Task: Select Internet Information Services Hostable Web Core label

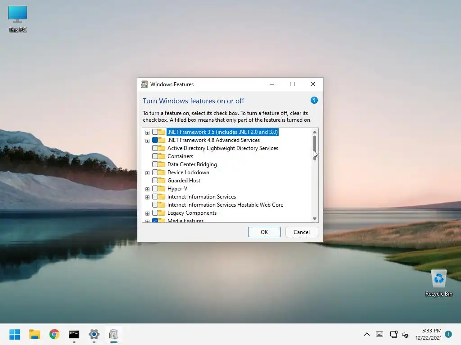Action: [x=225, y=204]
